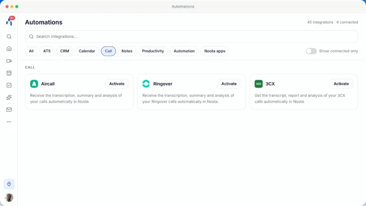Select the ATS filter tab
Viewport: 366px width, 206px height.
click(47, 51)
